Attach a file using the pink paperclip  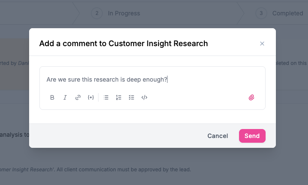[251, 97]
